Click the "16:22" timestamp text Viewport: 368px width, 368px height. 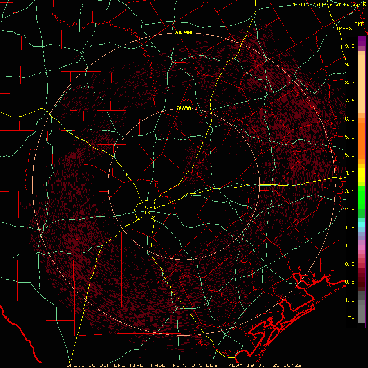click(x=292, y=365)
